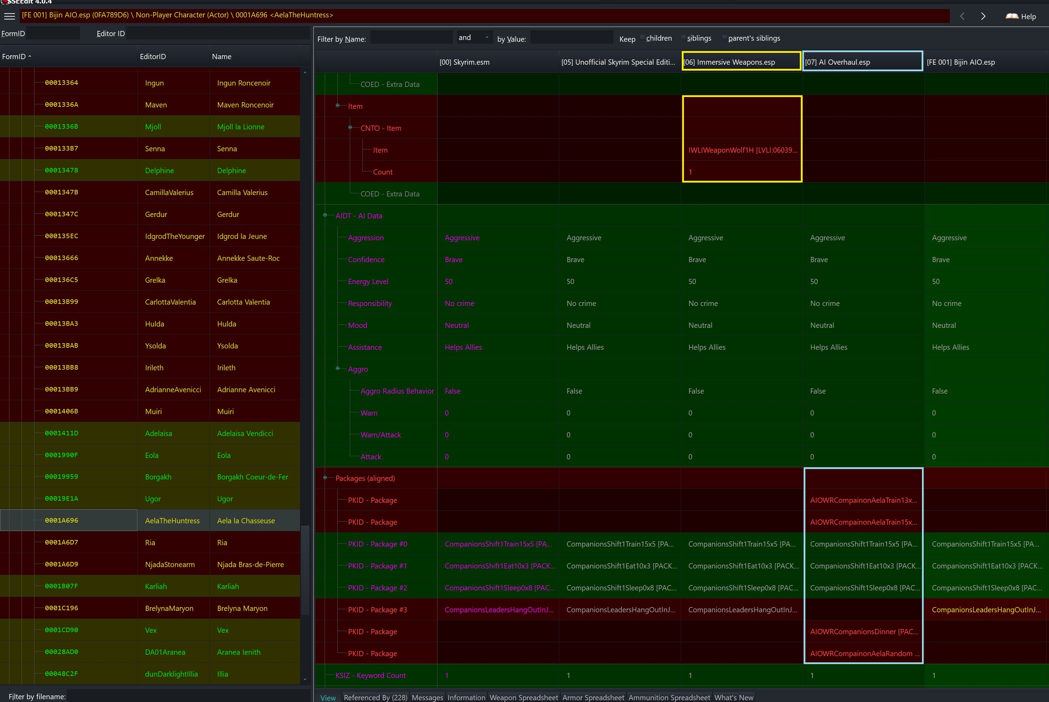Collapse the Aggro subrecord node
Screen dimensions: 1049x702
[338, 369]
